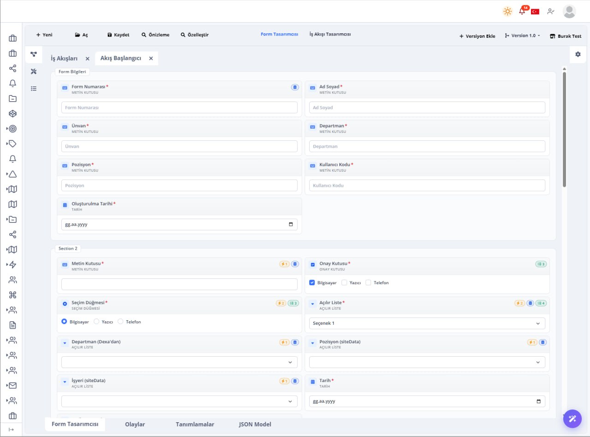
Task: Check the Yazıcı checkbox
Action: (x=344, y=282)
